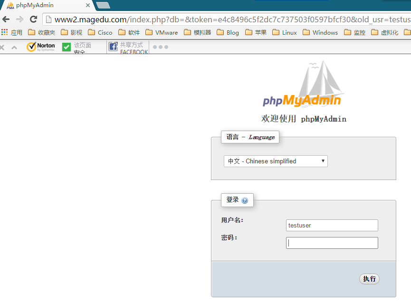The width and height of the screenshot is (411, 303).
Task: Open the Linux bookmarks folder
Action: point(285,32)
